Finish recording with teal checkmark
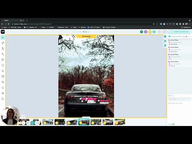The image size is (192, 144). (x=32, y=123)
